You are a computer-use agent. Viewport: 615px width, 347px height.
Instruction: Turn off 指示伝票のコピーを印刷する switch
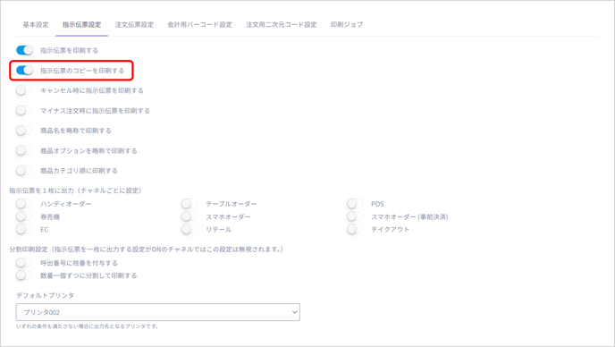(x=24, y=71)
